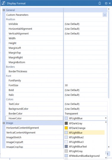The width and height of the screenshot is (112, 160).
Task: Click the property grid scroll down arrow
Action: [109, 147]
